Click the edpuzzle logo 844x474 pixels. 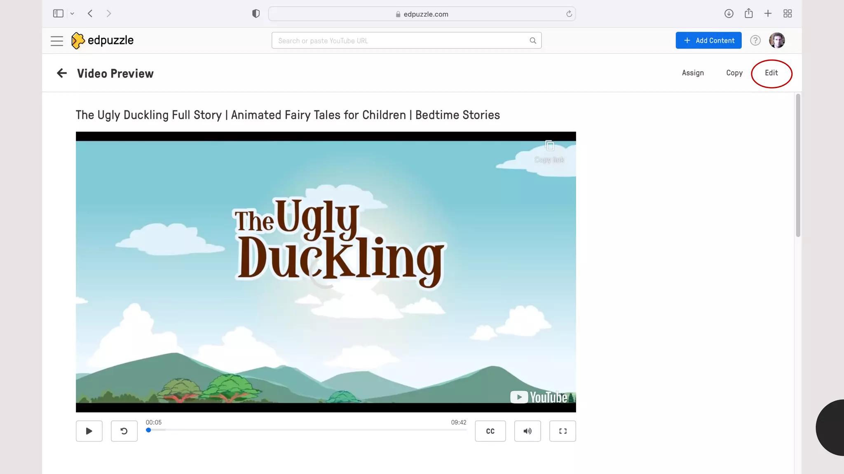pyautogui.click(x=103, y=40)
